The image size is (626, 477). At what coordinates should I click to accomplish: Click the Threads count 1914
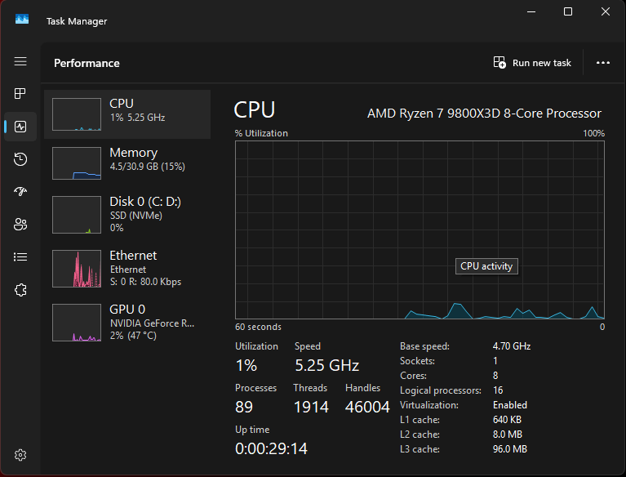tap(311, 407)
